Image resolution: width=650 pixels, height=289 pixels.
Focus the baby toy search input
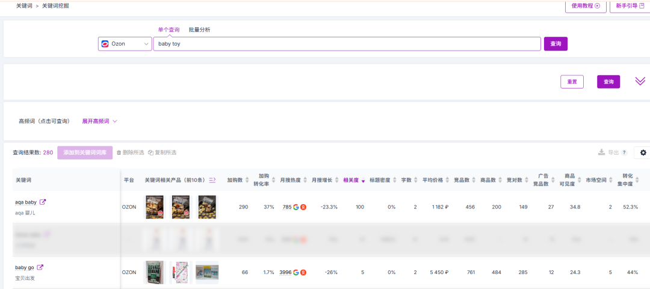pos(347,43)
